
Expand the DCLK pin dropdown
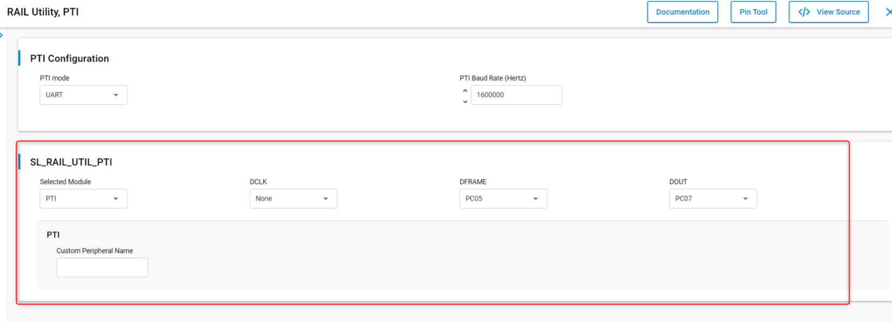(293, 199)
